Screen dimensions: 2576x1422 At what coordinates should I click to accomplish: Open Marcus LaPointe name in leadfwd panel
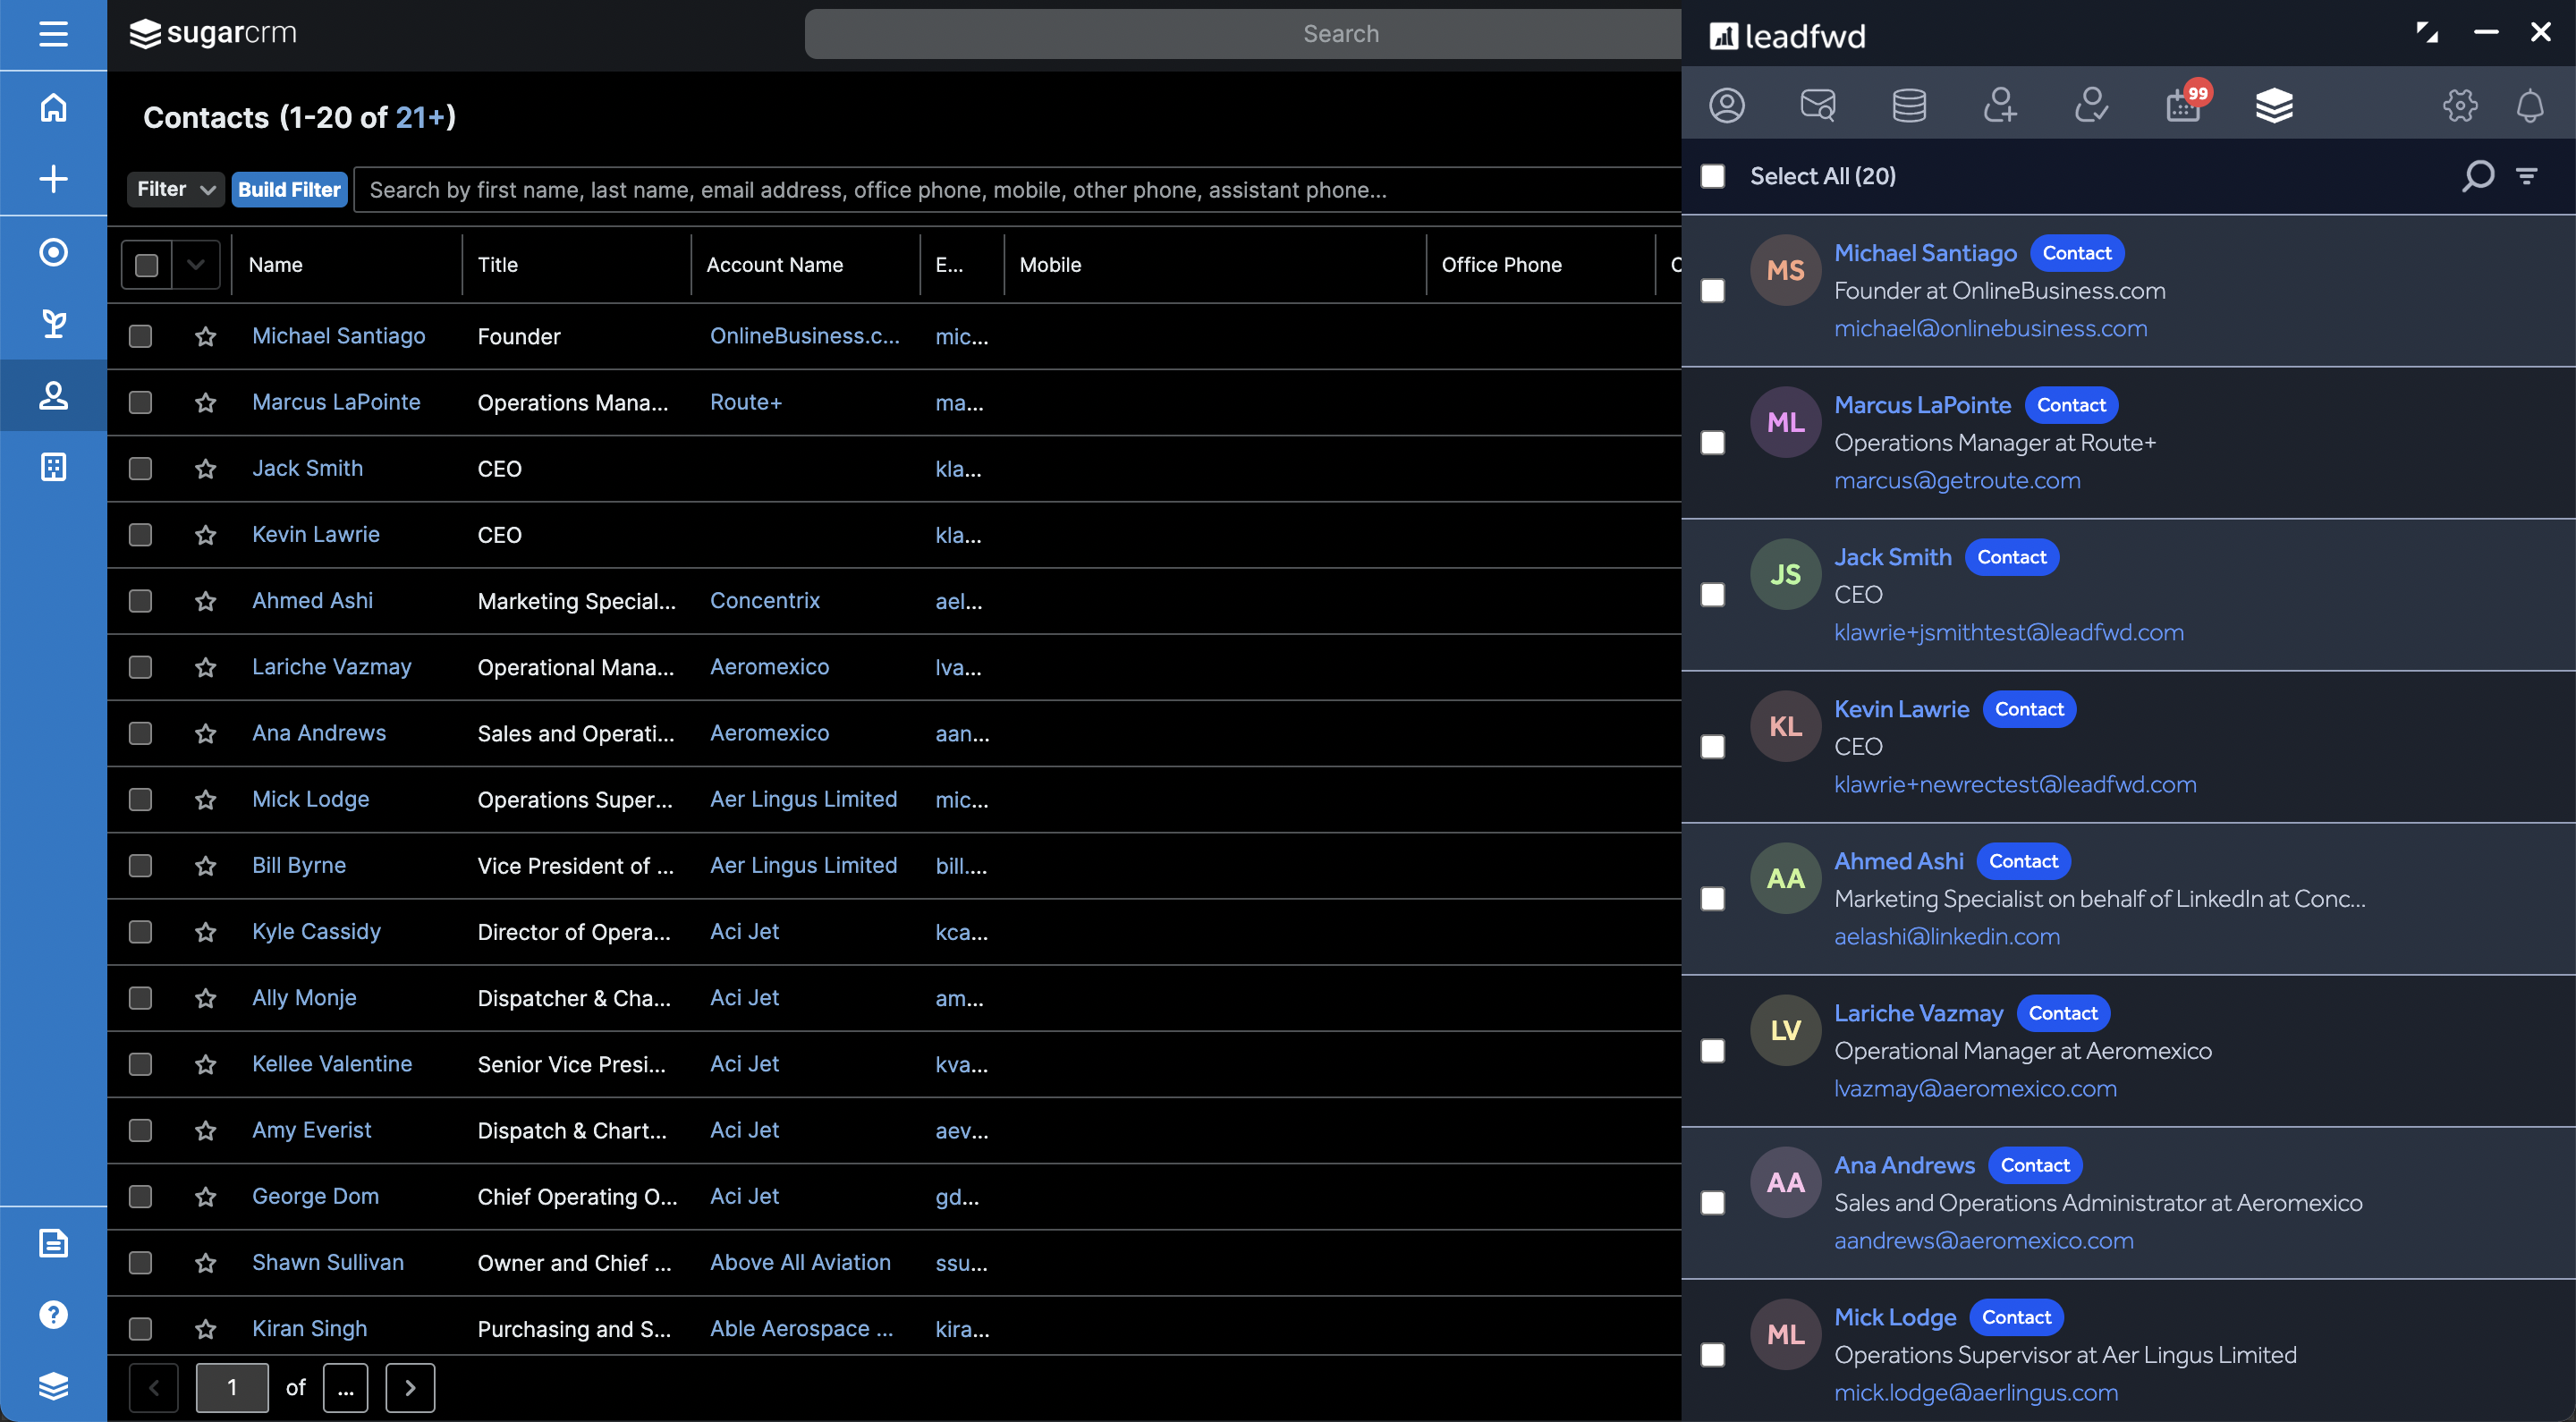pyautogui.click(x=1922, y=405)
